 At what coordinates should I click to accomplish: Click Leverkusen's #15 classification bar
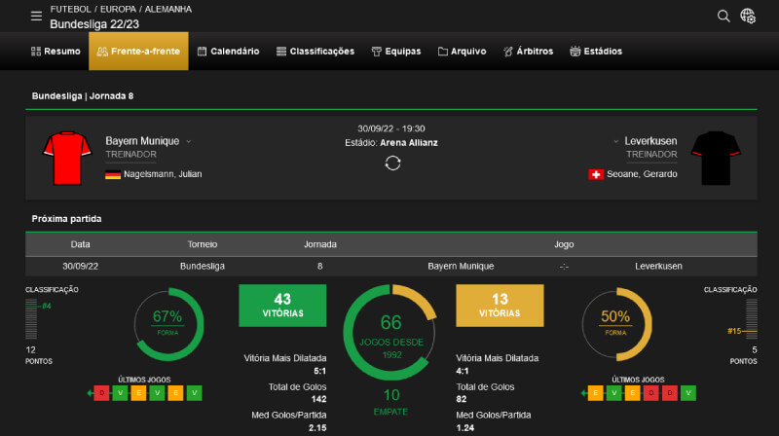pos(751,319)
